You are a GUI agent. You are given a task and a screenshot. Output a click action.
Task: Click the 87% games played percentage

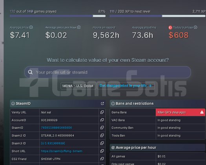[102, 11]
